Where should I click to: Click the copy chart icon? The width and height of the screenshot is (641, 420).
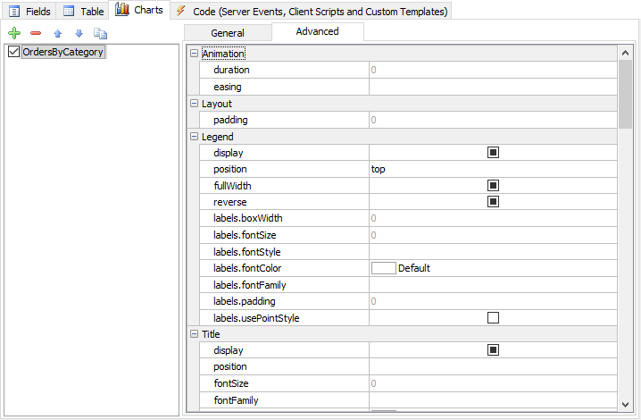pos(100,33)
